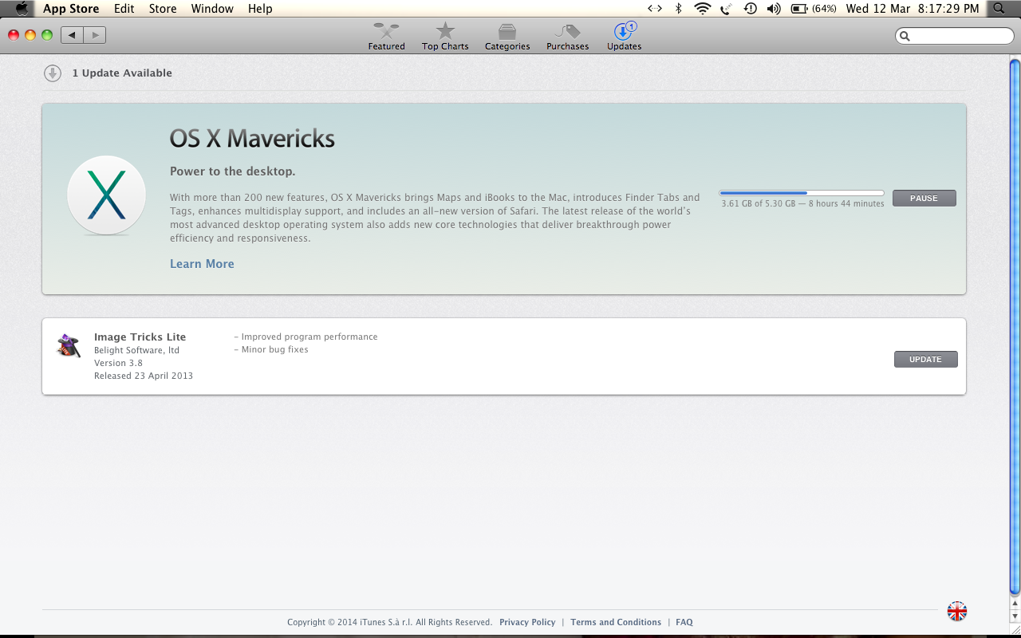Click the Wi-Fi status icon
Screen dimensions: 1021x638
[703, 9]
